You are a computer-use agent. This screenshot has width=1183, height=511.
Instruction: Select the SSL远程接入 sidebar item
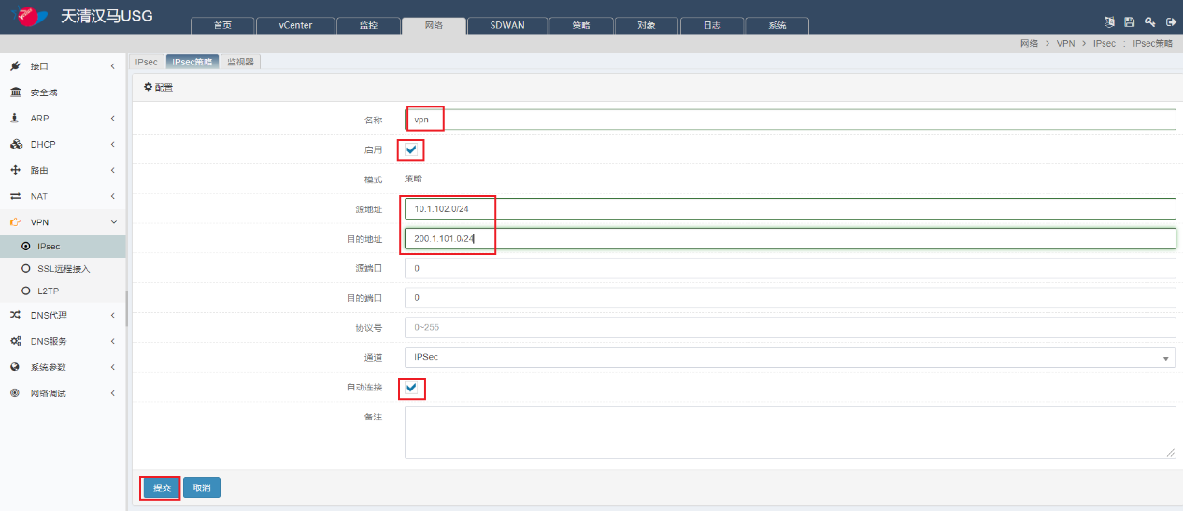63,269
